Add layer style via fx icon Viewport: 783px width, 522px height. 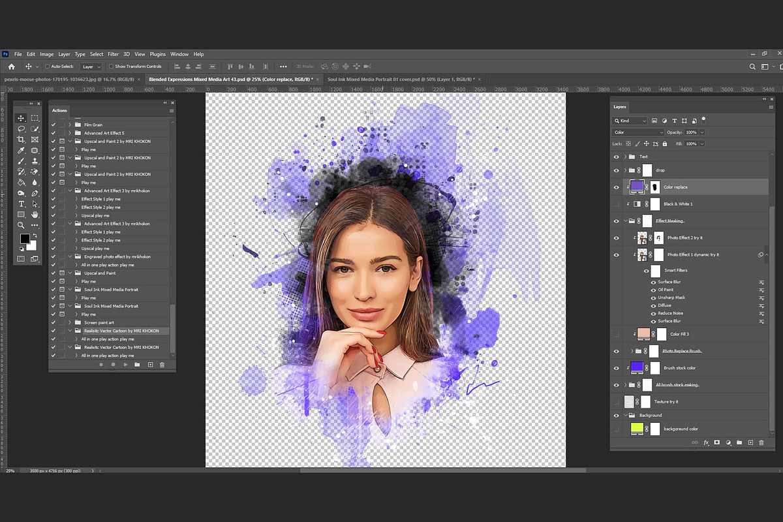[x=705, y=442]
